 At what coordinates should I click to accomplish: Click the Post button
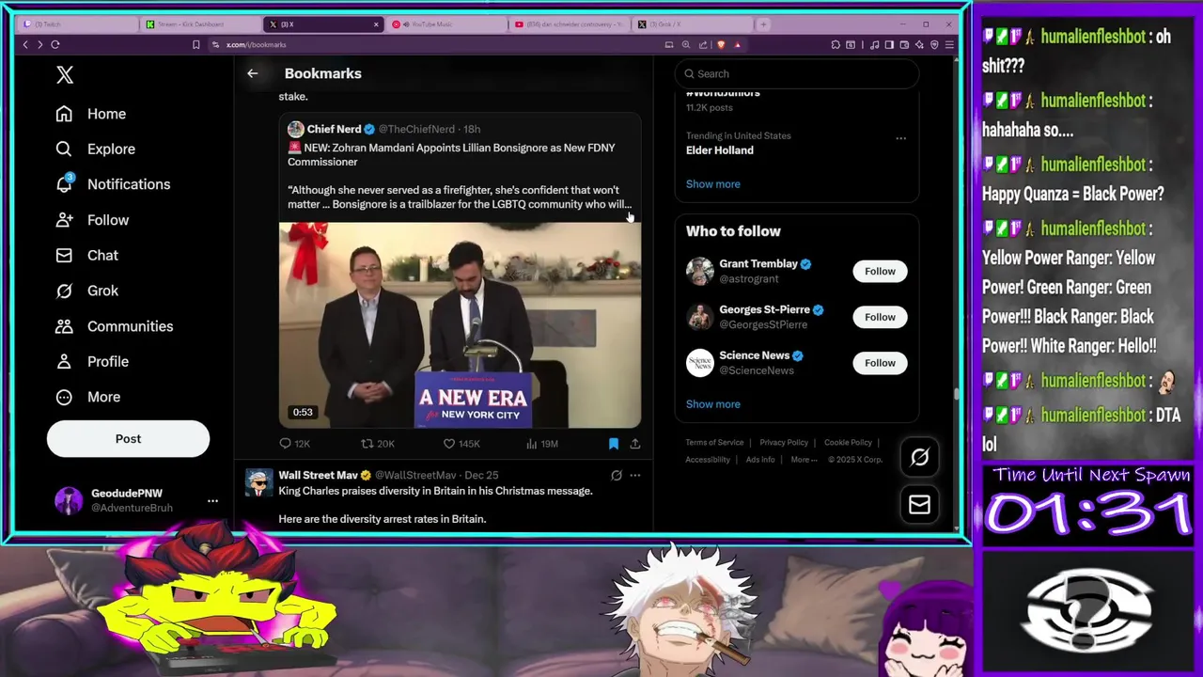click(128, 438)
